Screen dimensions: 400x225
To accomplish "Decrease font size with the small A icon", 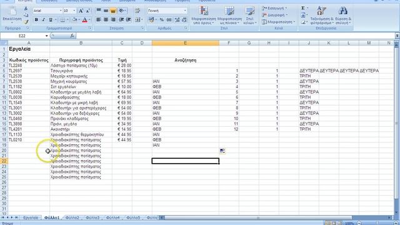I will [87, 11].
